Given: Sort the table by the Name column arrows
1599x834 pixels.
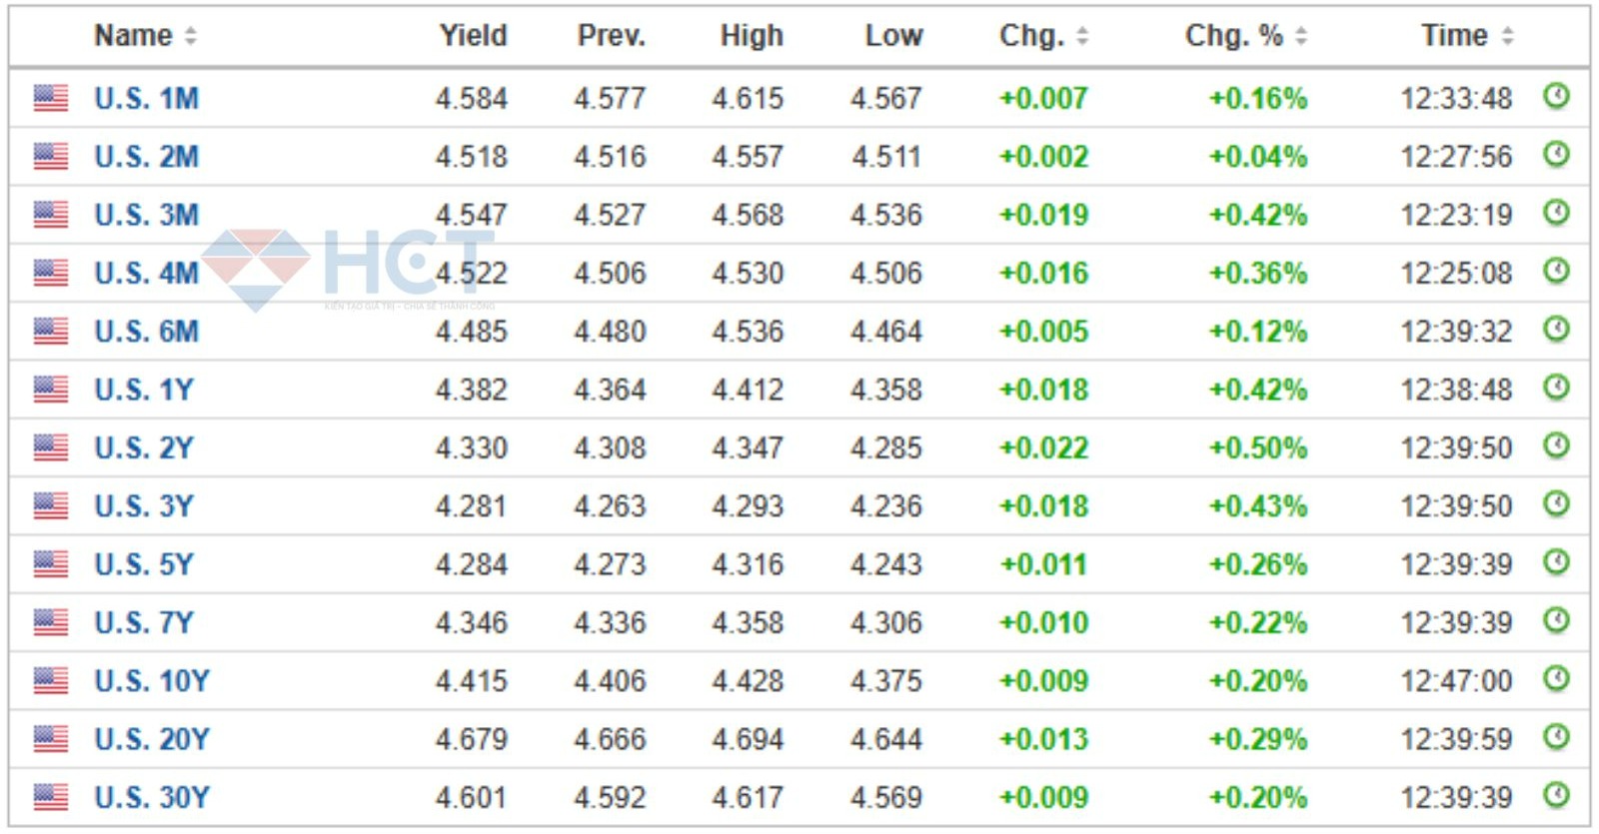Looking at the screenshot, I should [190, 37].
